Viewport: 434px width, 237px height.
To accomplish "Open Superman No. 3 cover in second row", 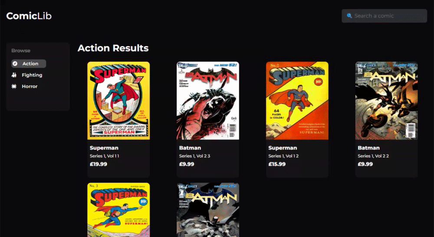I will click(x=118, y=210).
